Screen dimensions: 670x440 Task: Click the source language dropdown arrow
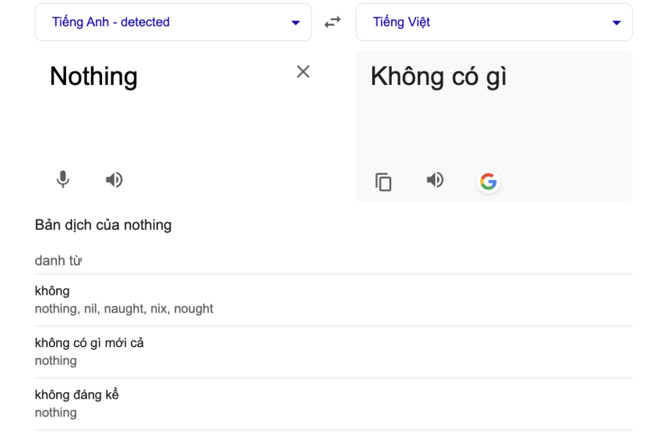pos(295,23)
